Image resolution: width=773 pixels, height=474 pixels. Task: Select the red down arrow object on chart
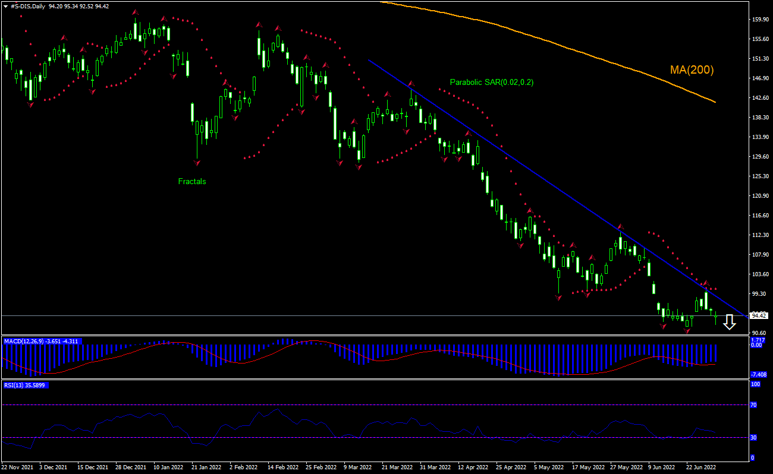[x=730, y=323]
